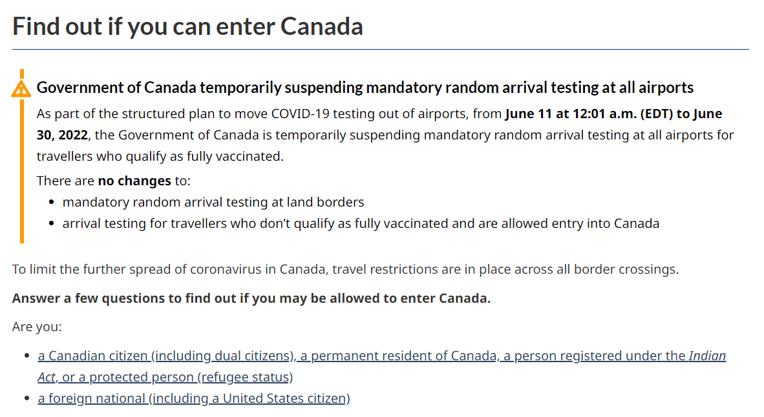The image size is (764, 417).
Task: Click the 'To limit the further spread' paragraph
Action: click(x=345, y=269)
